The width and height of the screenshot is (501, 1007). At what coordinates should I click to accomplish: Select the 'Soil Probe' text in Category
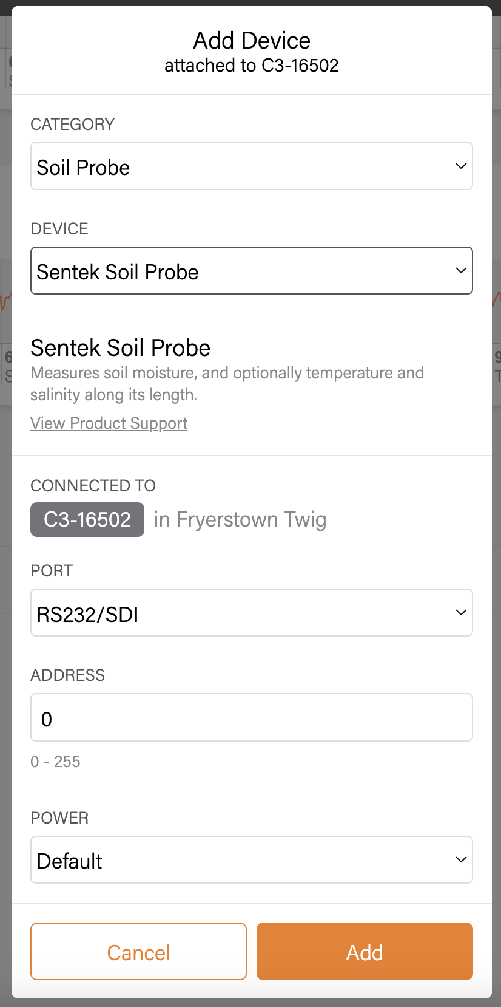[x=84, y=168]
